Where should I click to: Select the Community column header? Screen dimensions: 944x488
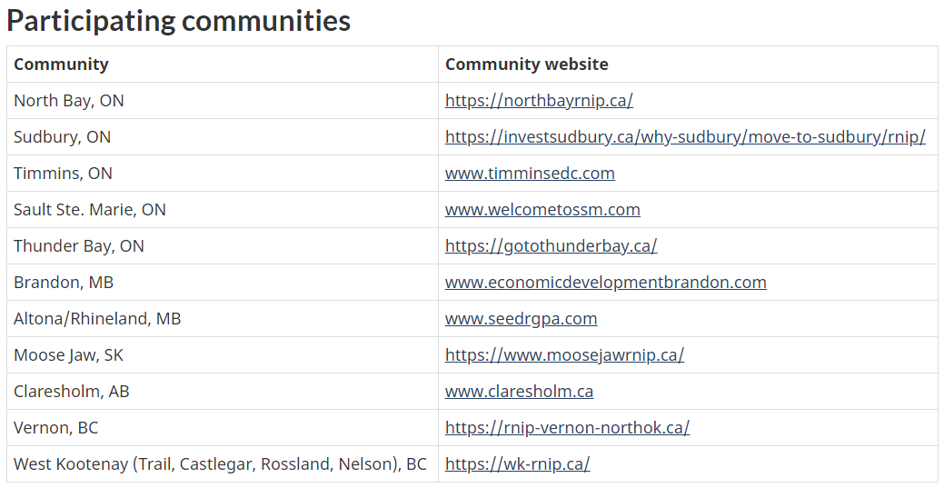tap(61, 65)
